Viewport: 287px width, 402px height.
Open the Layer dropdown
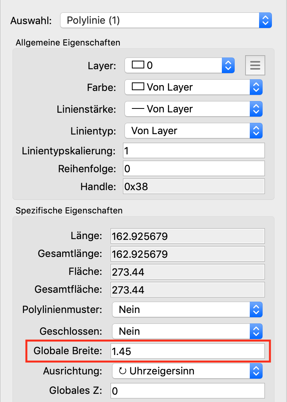(x=180, y=65)
